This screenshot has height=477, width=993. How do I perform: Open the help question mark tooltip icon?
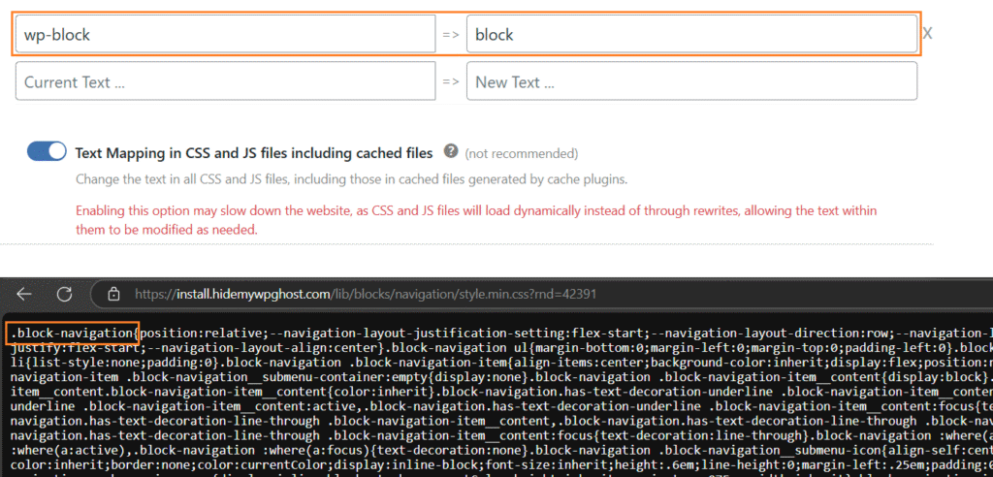point(451,152)
